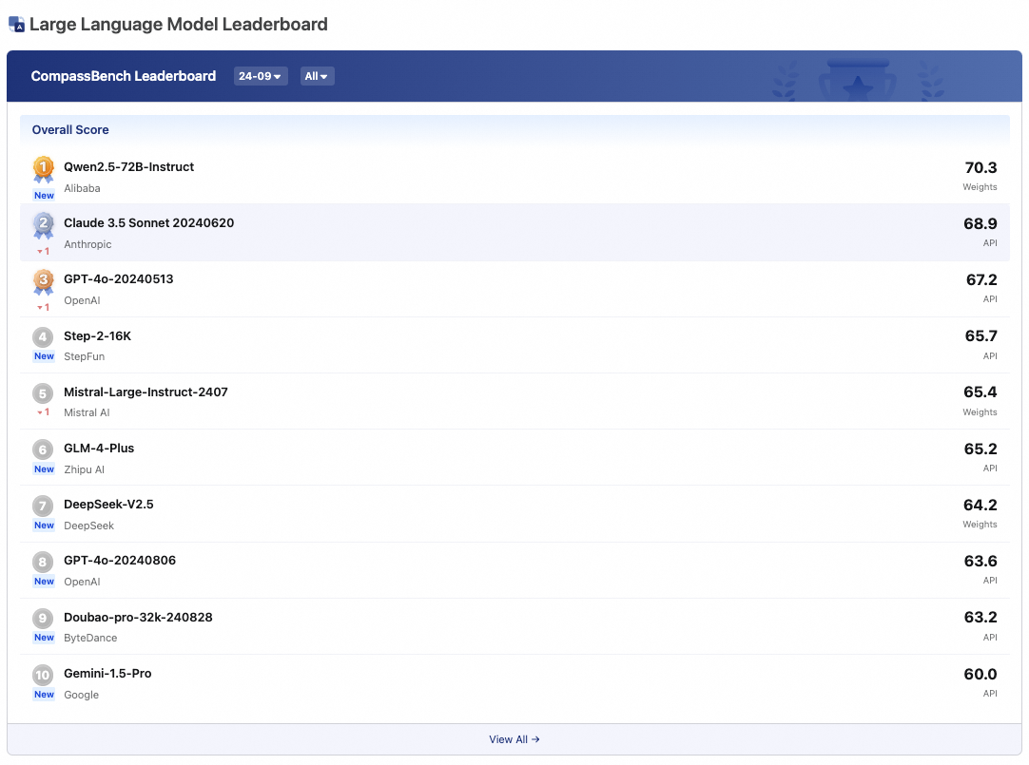The width and height of the screenshot is (1029, 765).
Task: Click the ByteDance developer label
Action: 90,638
